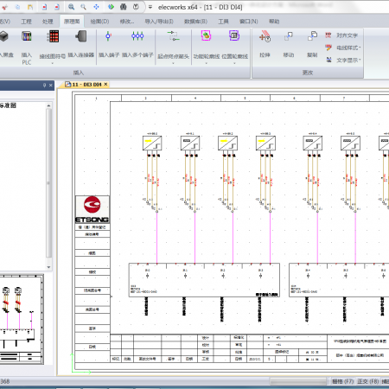This screenshot has height=389, width=389.
Task: Close the 11 - DI3 DI4 document tab
Action: [x=105, y=84]
